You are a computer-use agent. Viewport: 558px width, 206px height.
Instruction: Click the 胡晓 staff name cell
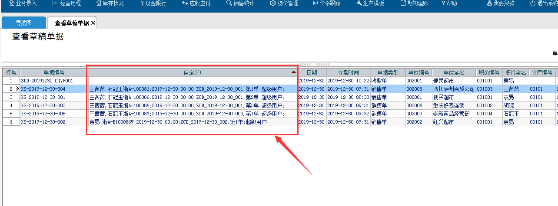pyautogui.click(x=516, y=105)
